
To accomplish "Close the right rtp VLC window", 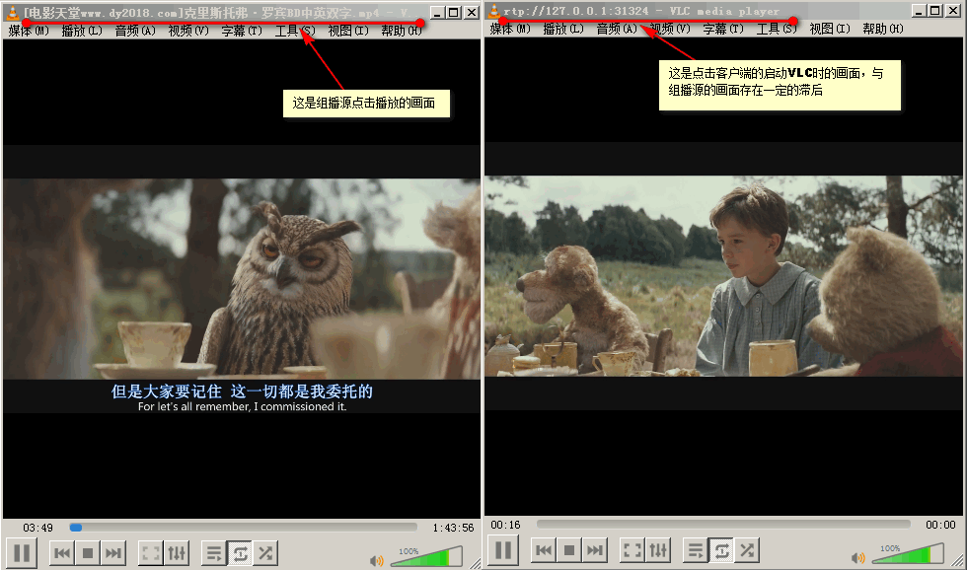I will 953,10.
